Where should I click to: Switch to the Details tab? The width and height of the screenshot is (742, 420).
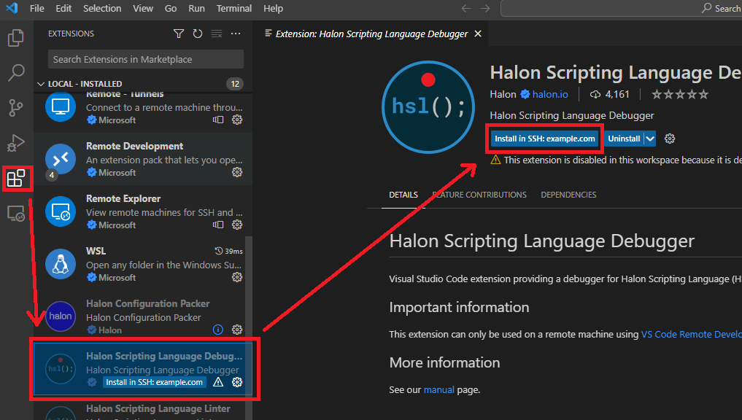(x=403, y=195)
